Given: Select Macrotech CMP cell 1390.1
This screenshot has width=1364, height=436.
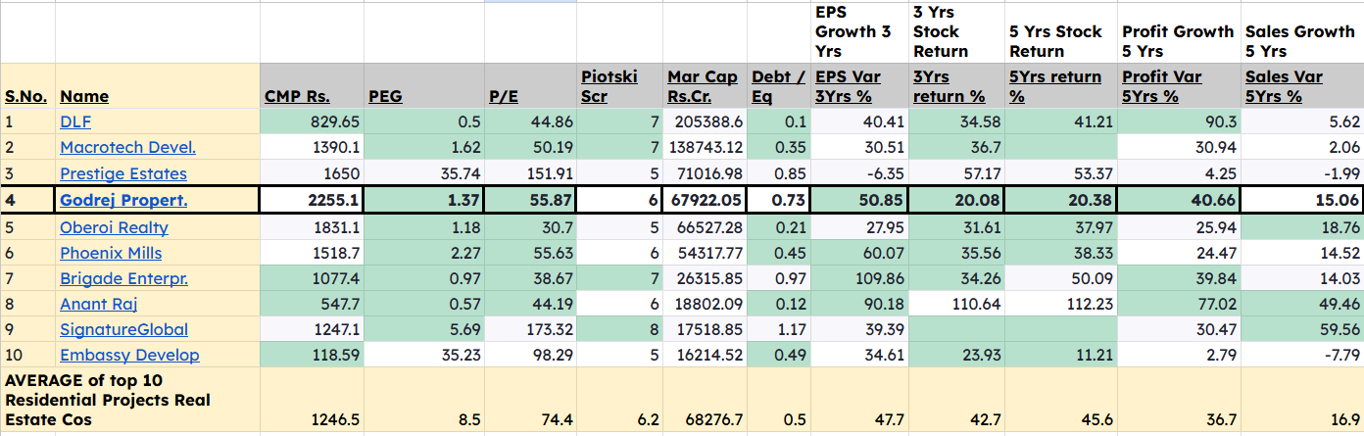Looking at the screenshot, I should pyautogui.click(x=312, y=147).
